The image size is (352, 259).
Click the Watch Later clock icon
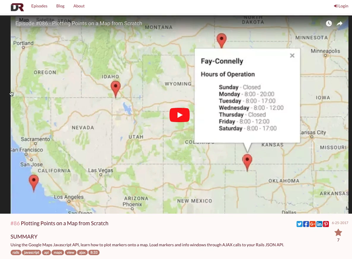tap(329, 23)
